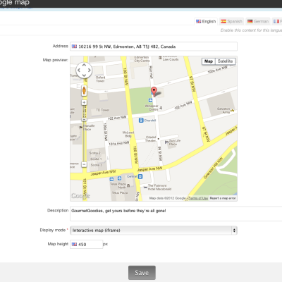Click the Telus Plaza North label icon
This screenshot has width=282, height=282.
coord(128,185)
